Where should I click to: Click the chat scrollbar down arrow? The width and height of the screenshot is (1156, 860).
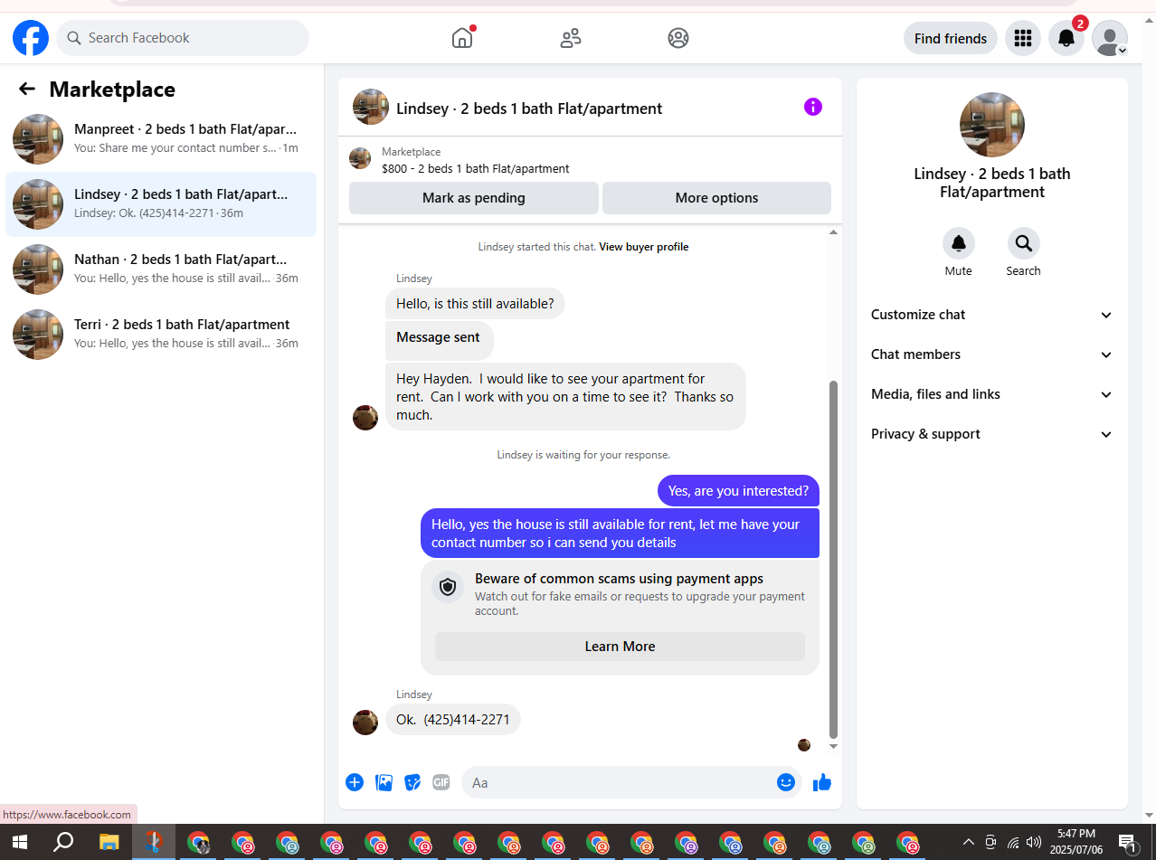(834, 747)
